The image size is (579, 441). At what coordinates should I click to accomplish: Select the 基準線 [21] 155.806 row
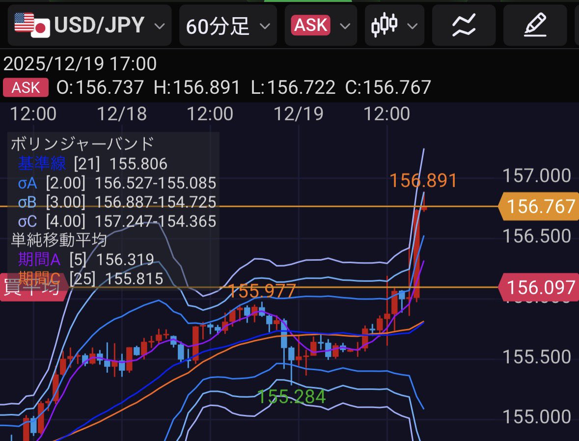tap(93, 163)
